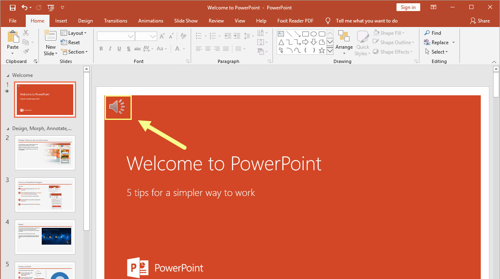Select slide 3 thumbnail in the panel
This screenshot has width=500, height=279.
coord(45,195)
